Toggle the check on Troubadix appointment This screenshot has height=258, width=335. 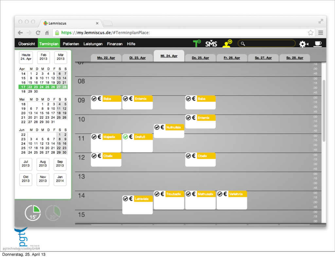click(157, 194)
